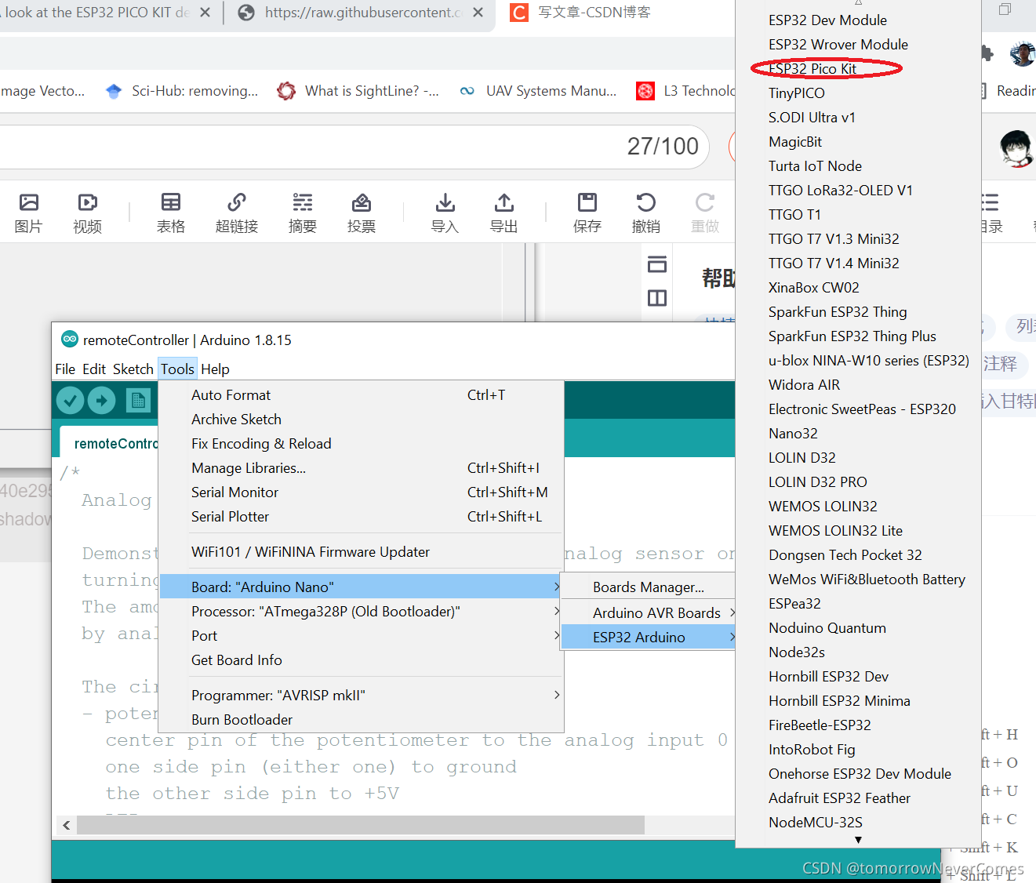Open the File menu in Arduino
This screenshot has width=1036, height=883.
(x=65, y=369)
